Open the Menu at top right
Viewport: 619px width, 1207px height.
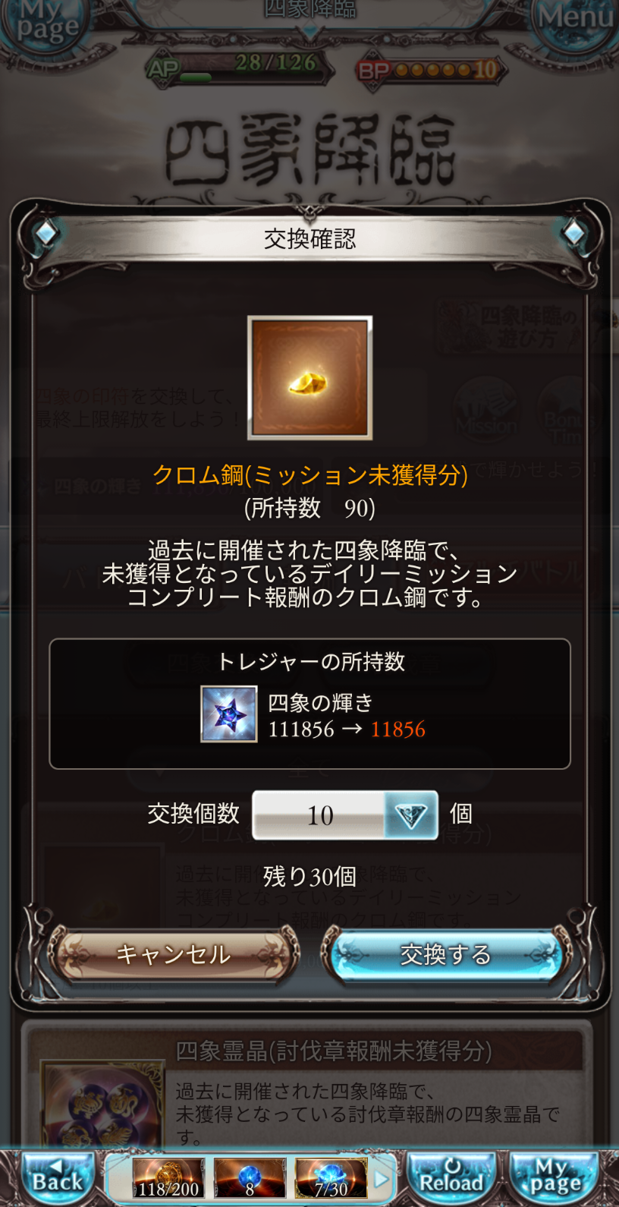[x=574, y=19]
